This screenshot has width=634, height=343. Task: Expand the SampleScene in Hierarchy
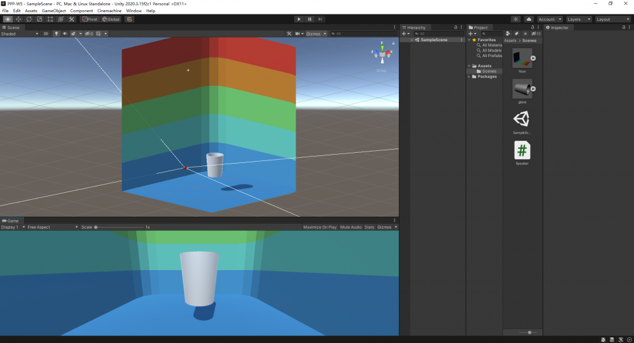tap(411, 40)
